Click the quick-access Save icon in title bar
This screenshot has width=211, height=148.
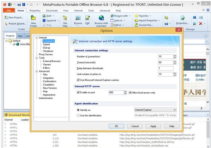(x=19, y=5)
